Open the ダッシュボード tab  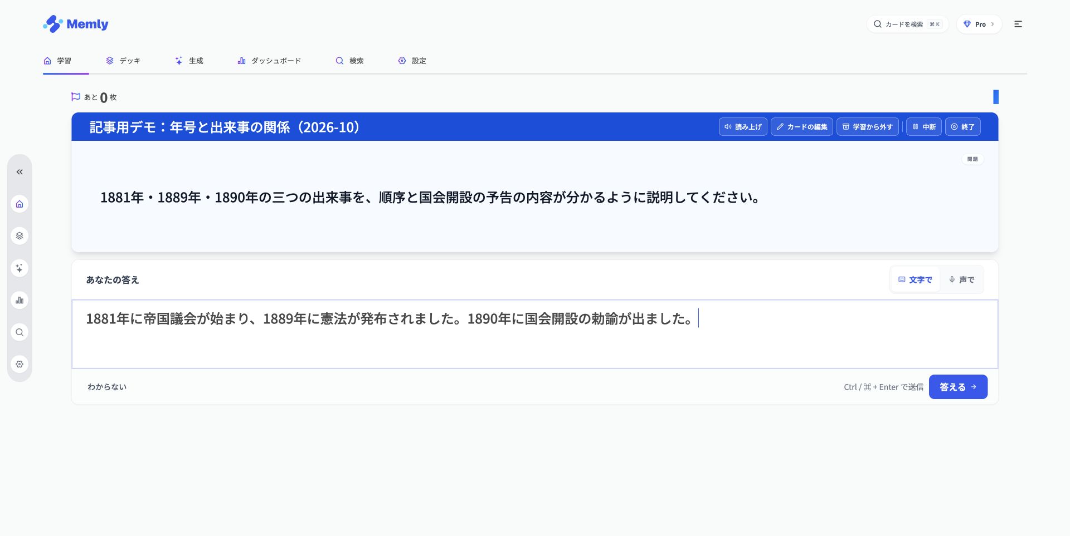pyautogui.click(x=269, y=61)
